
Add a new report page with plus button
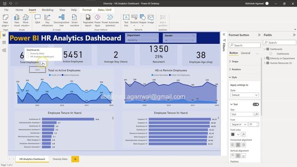tap(75, 159)
